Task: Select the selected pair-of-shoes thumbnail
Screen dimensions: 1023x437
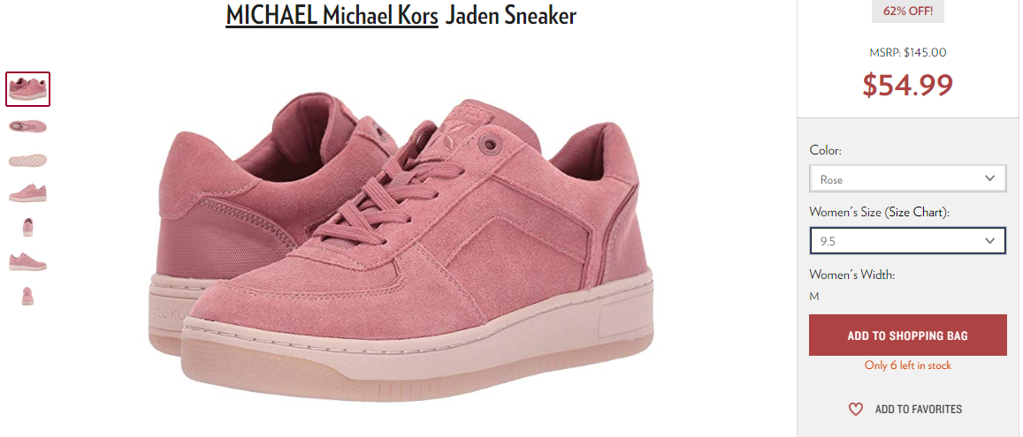Action: (28, 89)
